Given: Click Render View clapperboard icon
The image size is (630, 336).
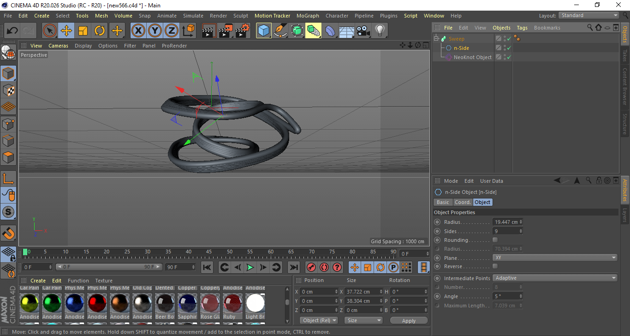Looking at the screenshot, I should point(209,31).
